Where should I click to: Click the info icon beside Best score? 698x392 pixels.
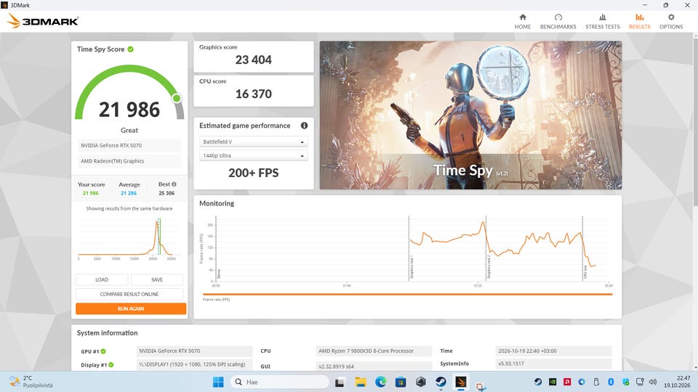click(x=174, y=184)
